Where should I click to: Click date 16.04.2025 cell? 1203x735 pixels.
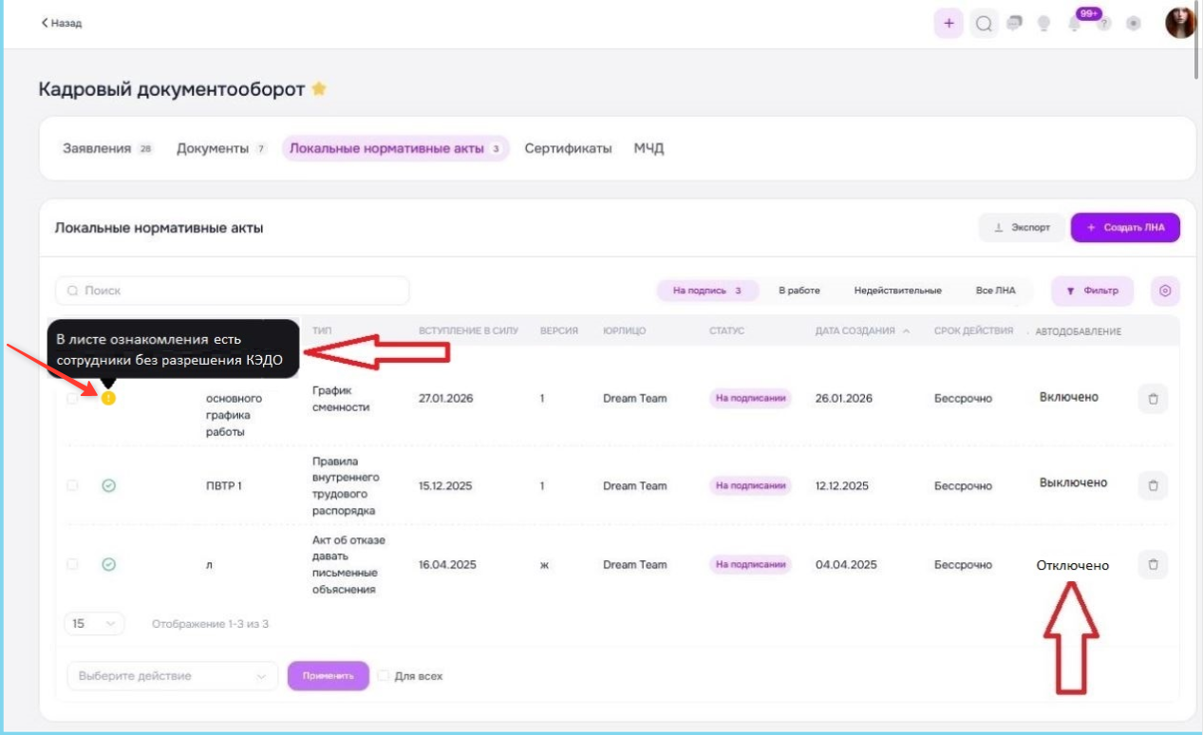[x=447, y=565]
